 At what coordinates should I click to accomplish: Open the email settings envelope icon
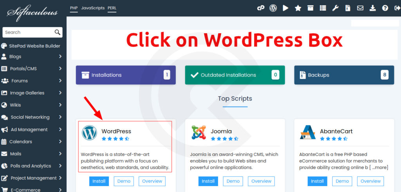click(x=360, y=8)
